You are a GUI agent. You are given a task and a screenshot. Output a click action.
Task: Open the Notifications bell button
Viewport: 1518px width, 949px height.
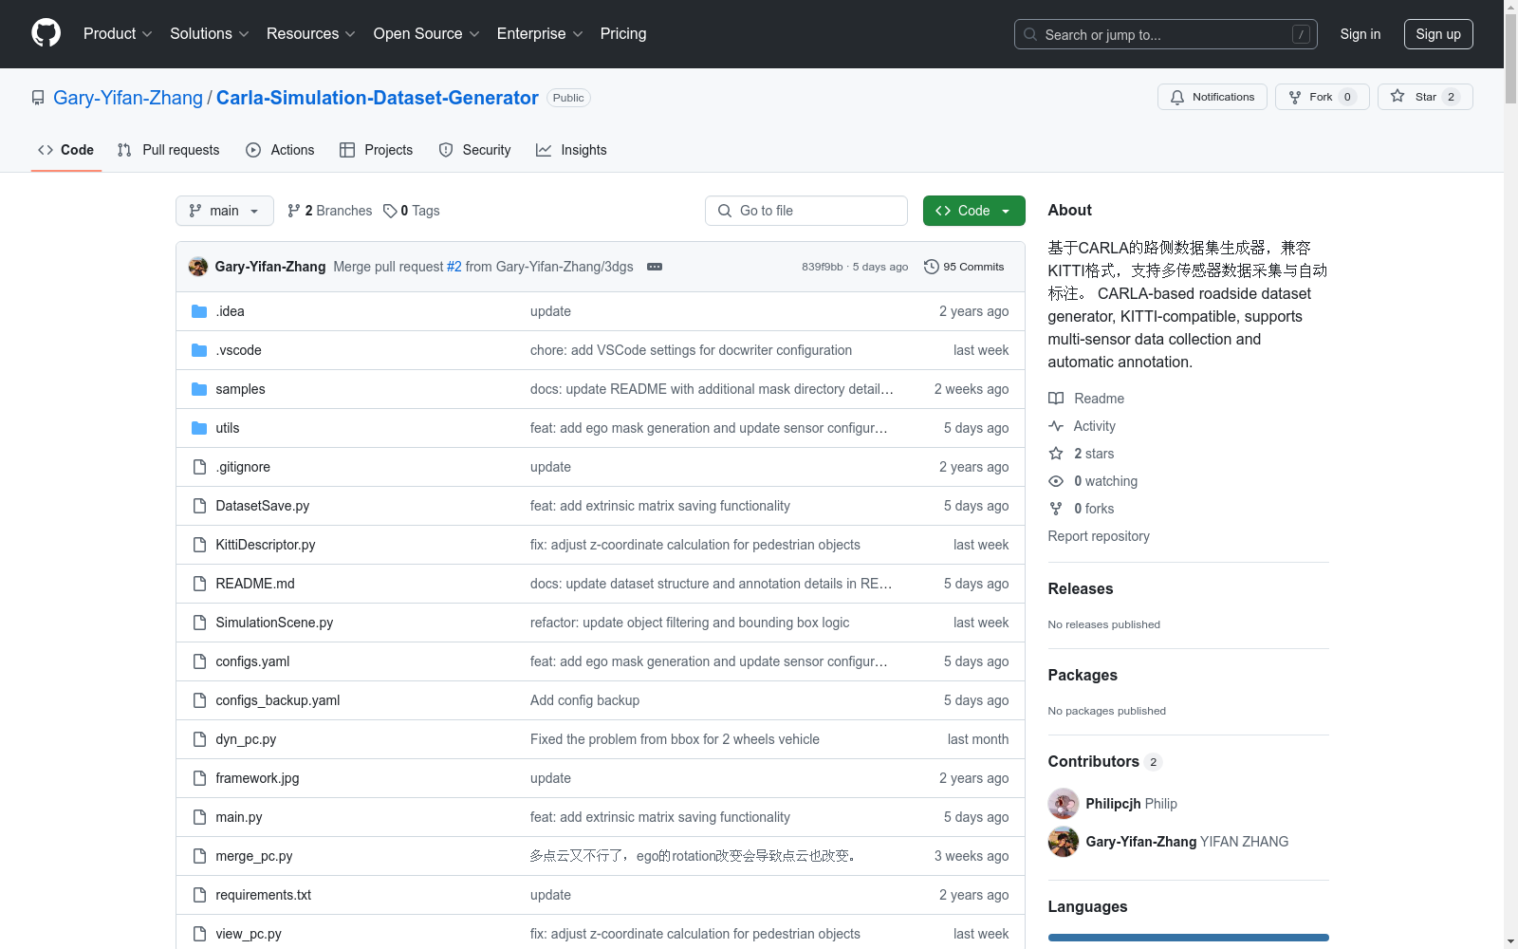(x=1212, y=97)
